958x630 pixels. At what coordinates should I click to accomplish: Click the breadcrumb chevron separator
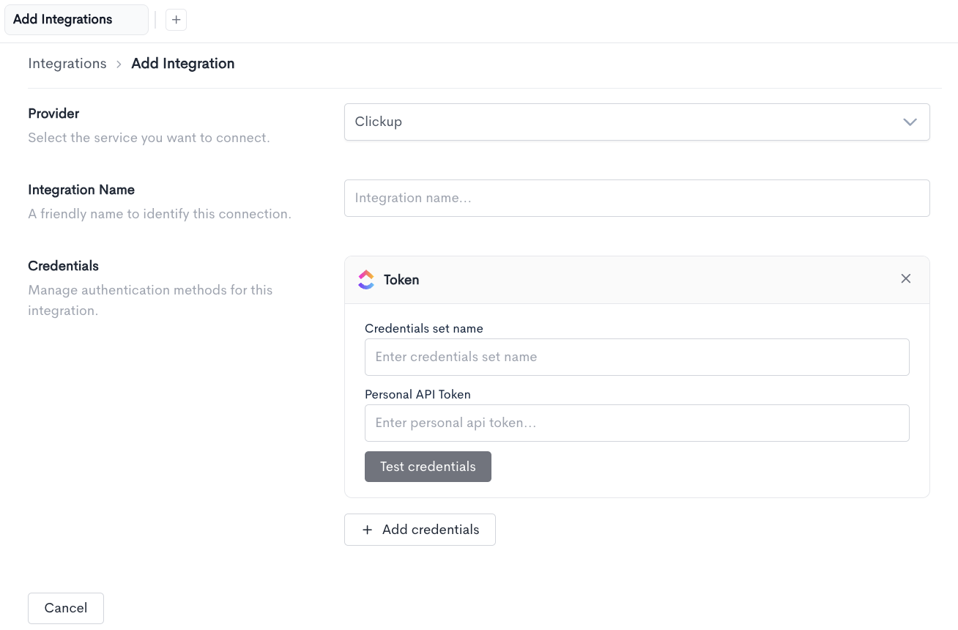[x=119, y=64]
